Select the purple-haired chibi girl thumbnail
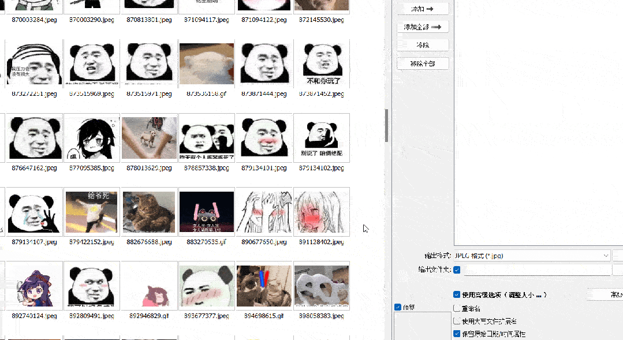The width and height of the screenshot is (623, 340). click(34, 286)
